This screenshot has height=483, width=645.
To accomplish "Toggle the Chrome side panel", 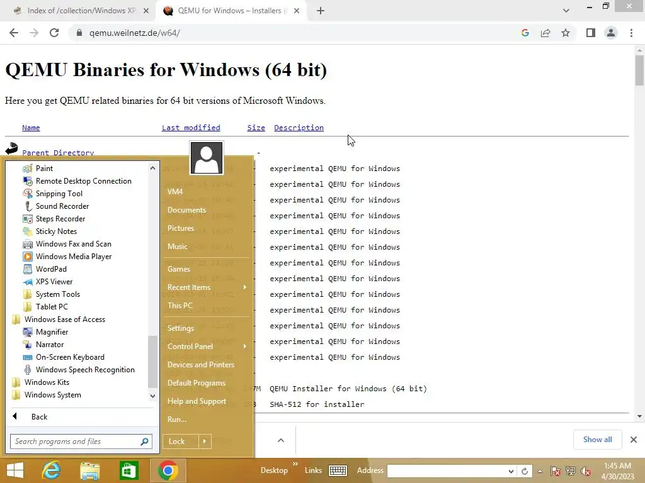I will [x=591, y=33].
